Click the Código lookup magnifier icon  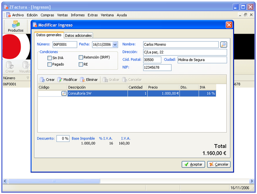[64, 93]
